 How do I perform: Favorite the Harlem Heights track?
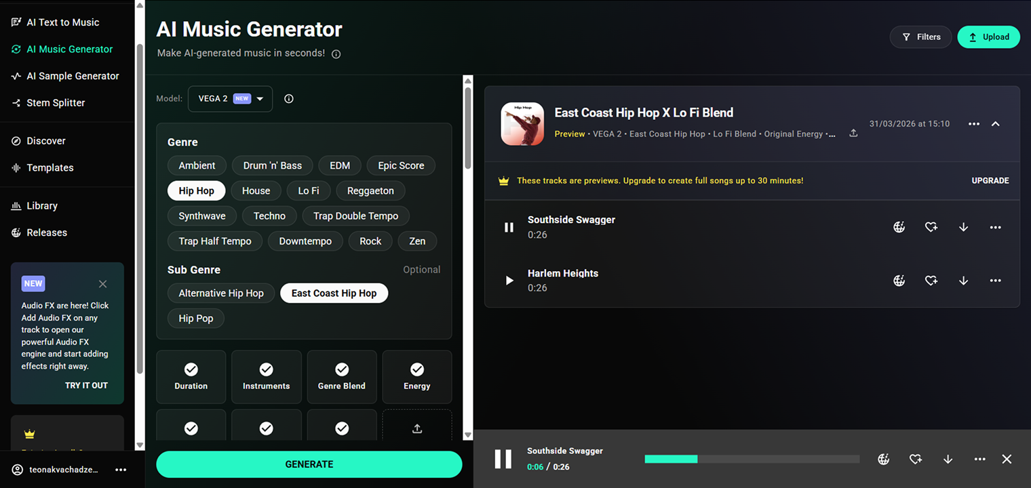pyautogui.click(x=931, y=281)
